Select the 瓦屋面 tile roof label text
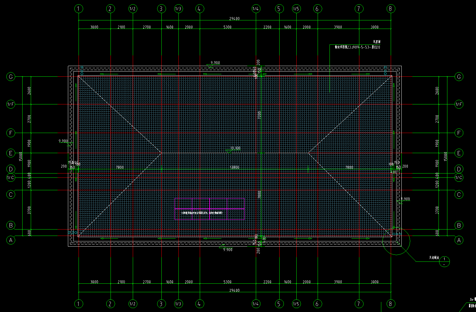Screen dimensions: 476x312 click(x=377, y=42)
